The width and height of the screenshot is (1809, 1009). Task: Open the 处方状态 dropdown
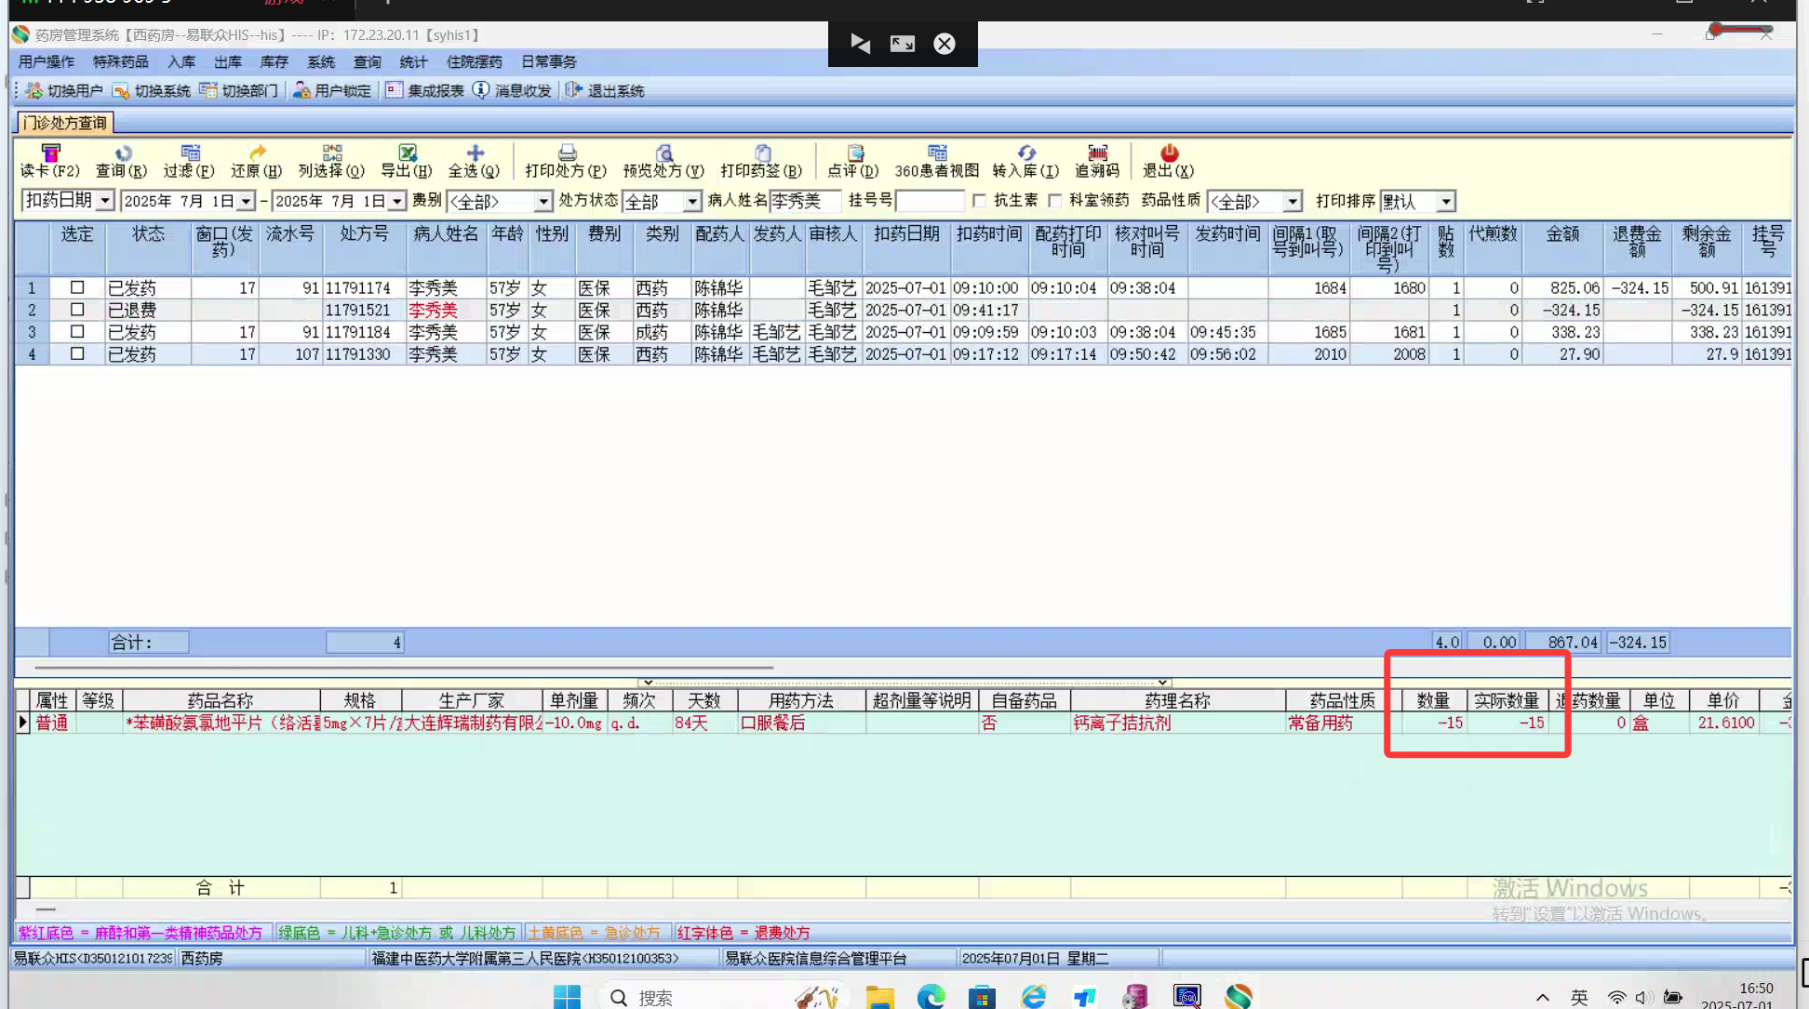[691, 202]
